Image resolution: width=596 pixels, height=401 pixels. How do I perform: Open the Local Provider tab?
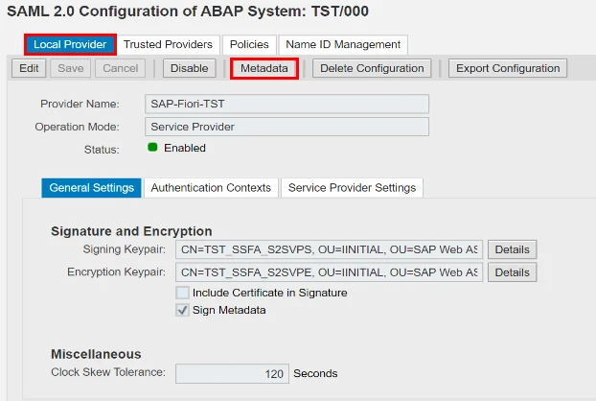tap(70, 44)
